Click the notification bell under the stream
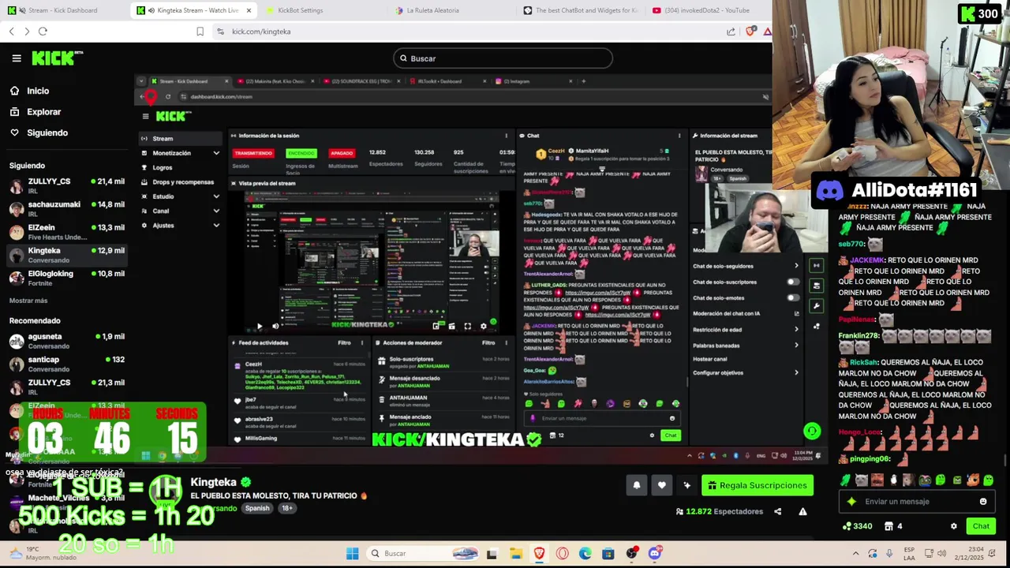Screen dimensions: 1010x568 click(637, 485)
